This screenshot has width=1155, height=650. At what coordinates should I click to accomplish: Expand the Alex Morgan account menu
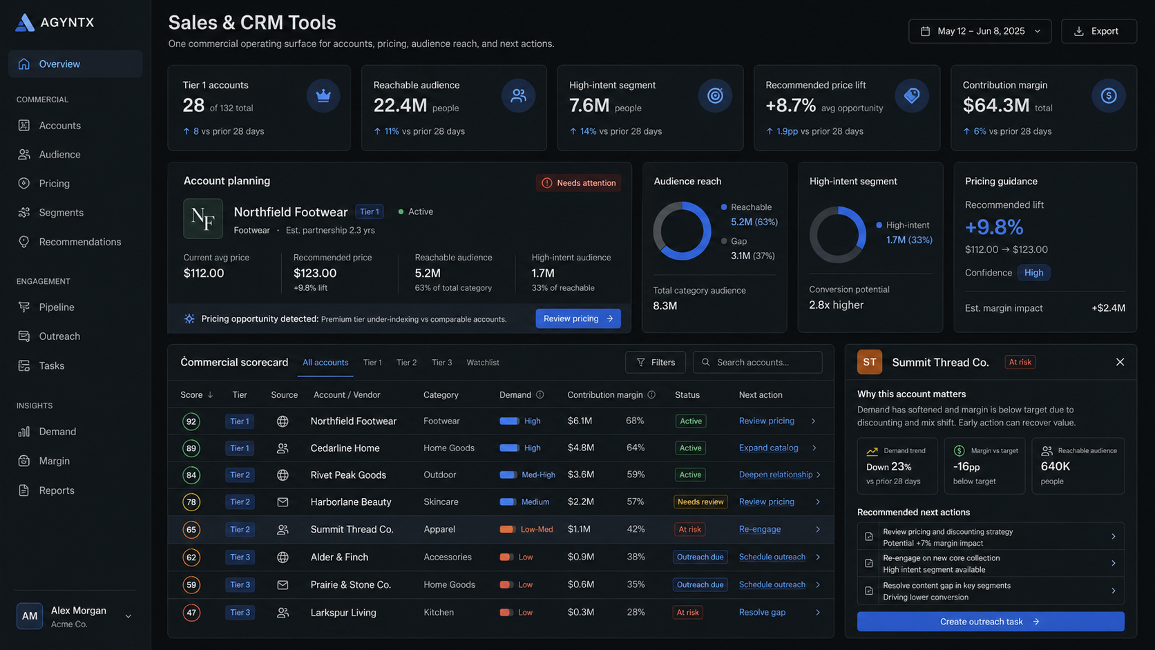(128, 616)
